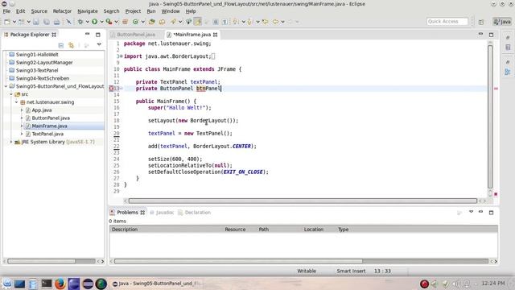Click the Quick Access search field

point(447,22)
